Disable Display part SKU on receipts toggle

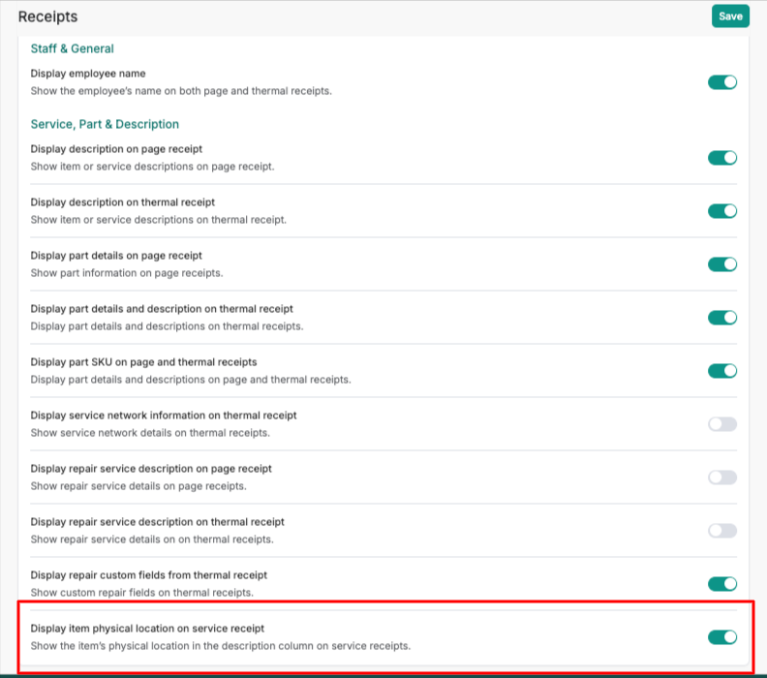722,371
